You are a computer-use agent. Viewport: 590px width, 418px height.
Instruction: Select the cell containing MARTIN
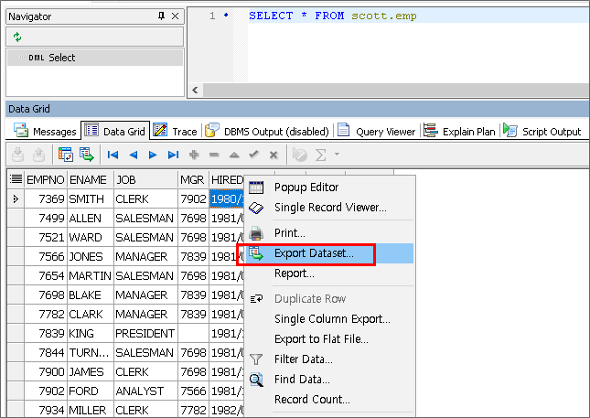tap(91, 276)
